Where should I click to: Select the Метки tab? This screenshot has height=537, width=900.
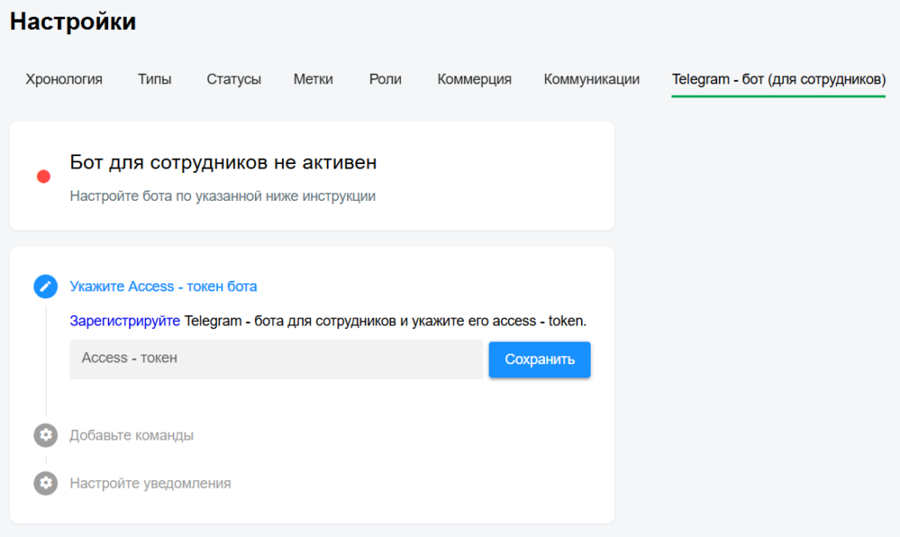pyautogui.click(x=313, y=79)
